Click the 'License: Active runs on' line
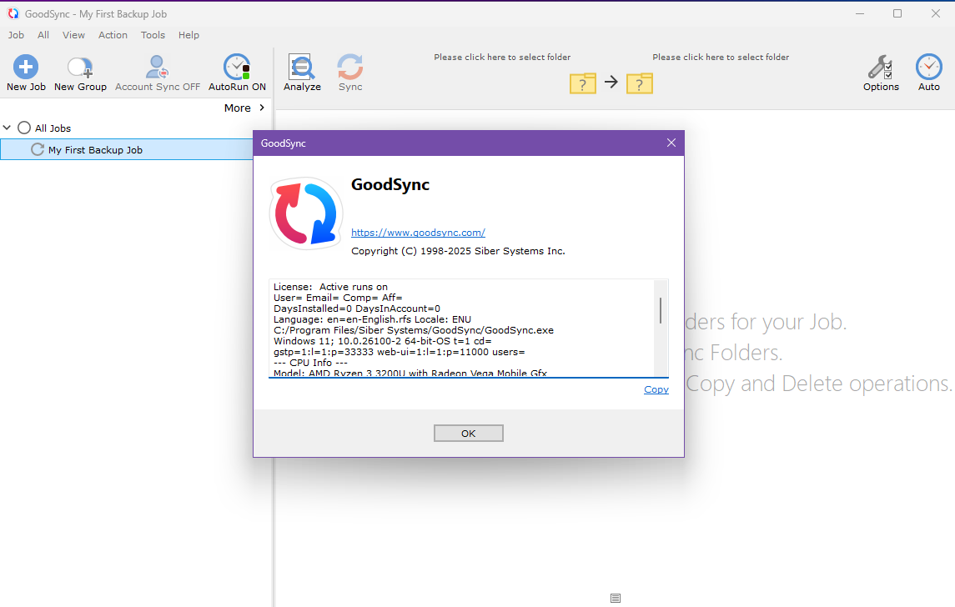955x607 pixels. (330, 287)
